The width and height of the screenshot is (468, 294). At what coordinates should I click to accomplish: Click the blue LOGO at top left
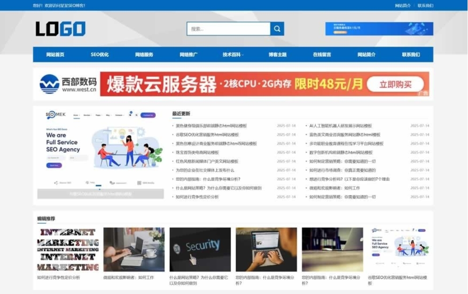pyautogui.click(x=60, y=29)
